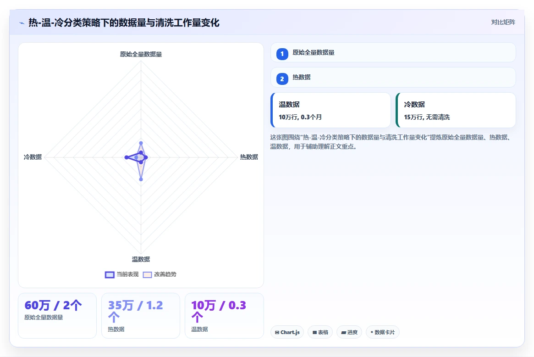
Task: Click the 原始全量数据量 radar axis label
Action: (x=141, y=54)
